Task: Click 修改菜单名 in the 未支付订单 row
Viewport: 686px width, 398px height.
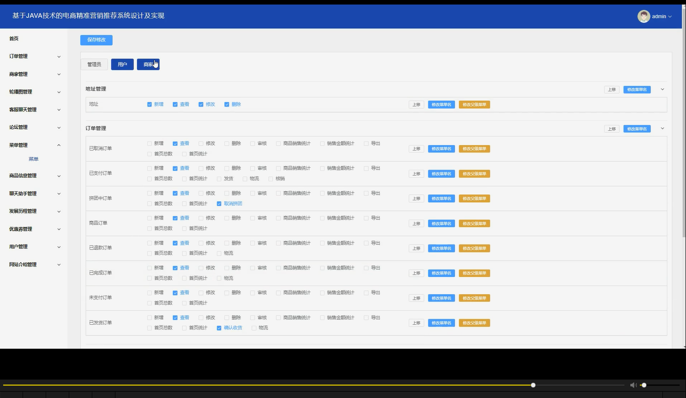Action: [x=441, y=298]
